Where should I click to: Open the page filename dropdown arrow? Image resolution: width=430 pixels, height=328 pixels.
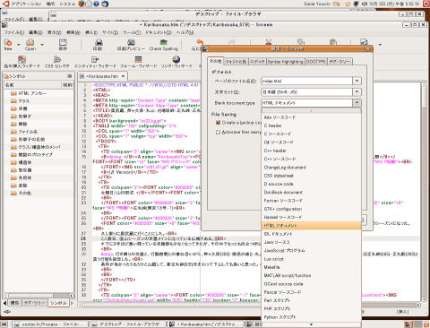[357, 81]
